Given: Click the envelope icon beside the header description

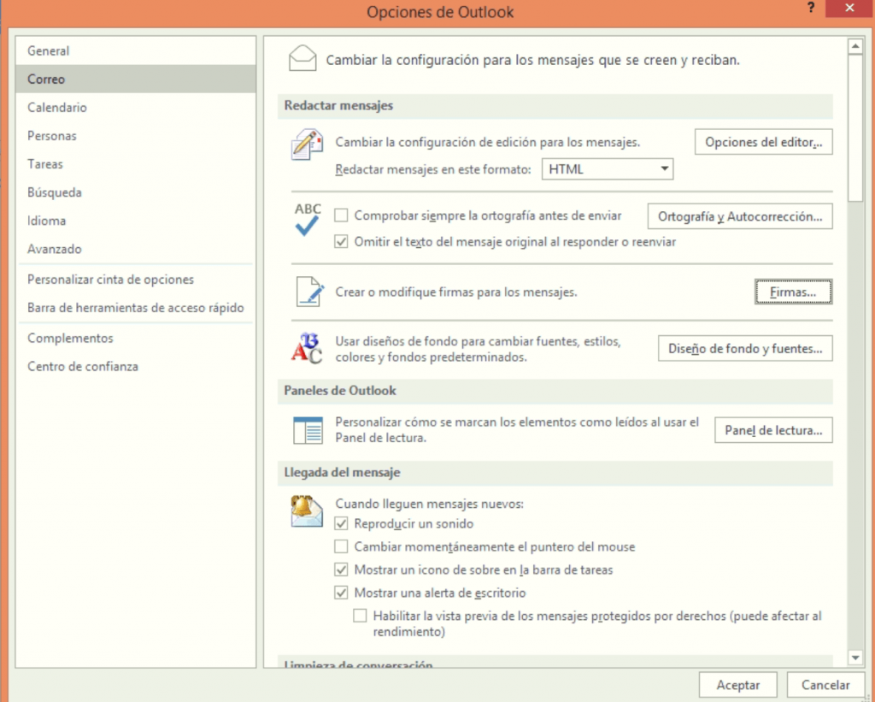Looking at the screenshot, I should coord(302,58).
